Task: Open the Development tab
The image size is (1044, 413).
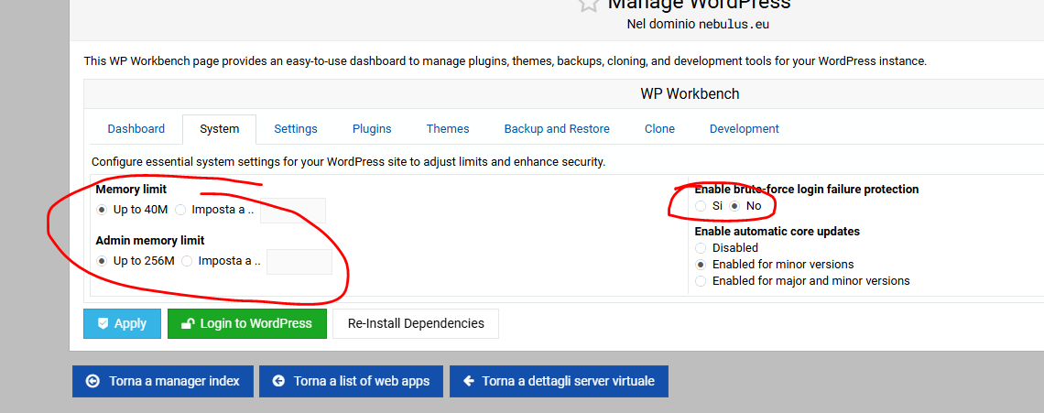Action: pyautogui.click(x=744, y=129)
